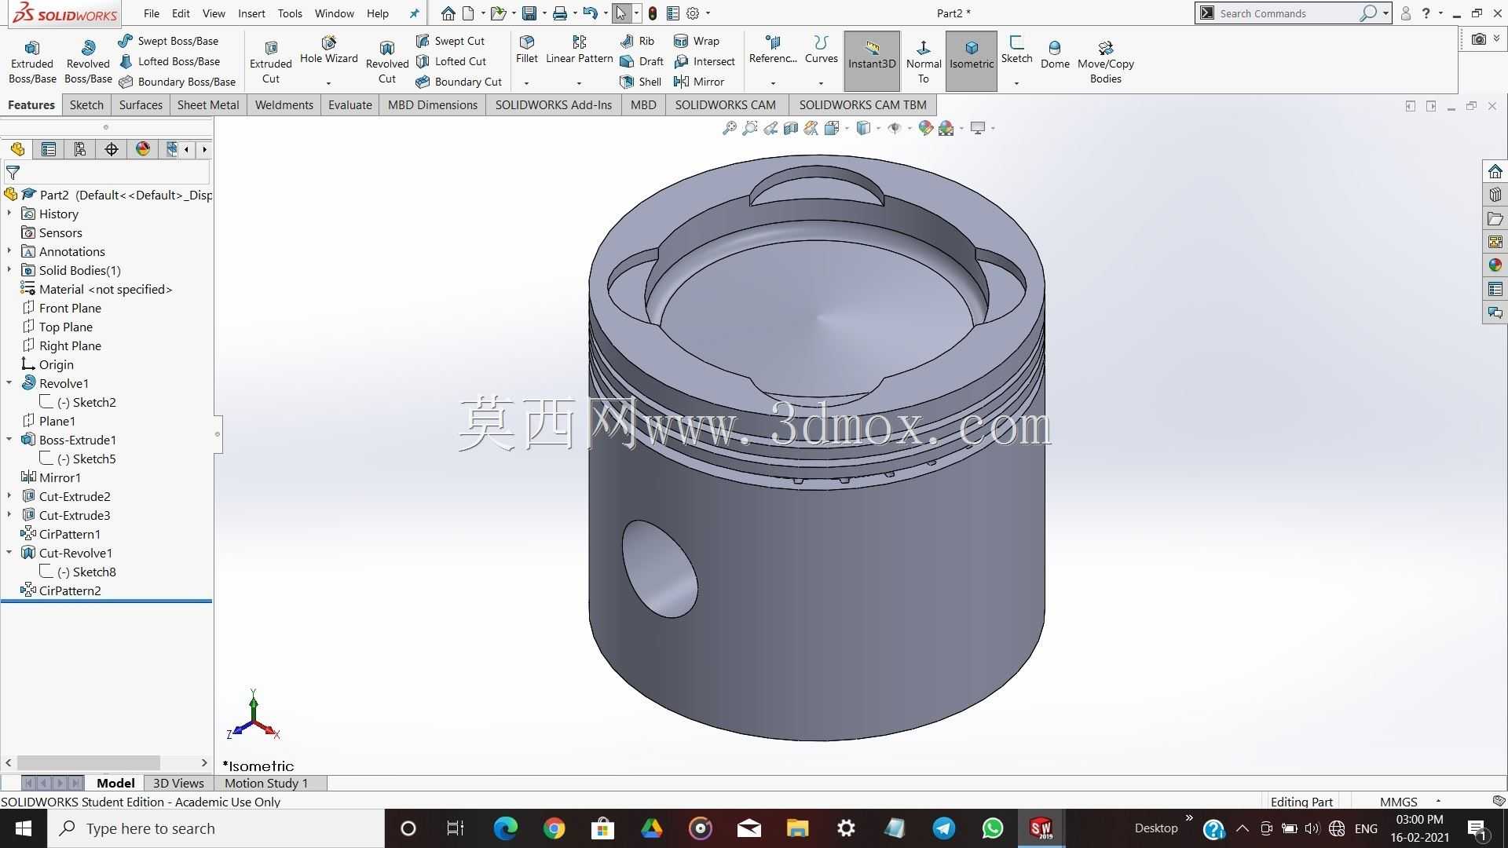Click the Draft tool

(642, 61)
